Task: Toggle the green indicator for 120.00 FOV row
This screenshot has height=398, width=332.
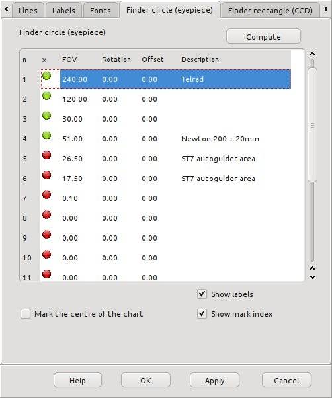Action: 47,96
